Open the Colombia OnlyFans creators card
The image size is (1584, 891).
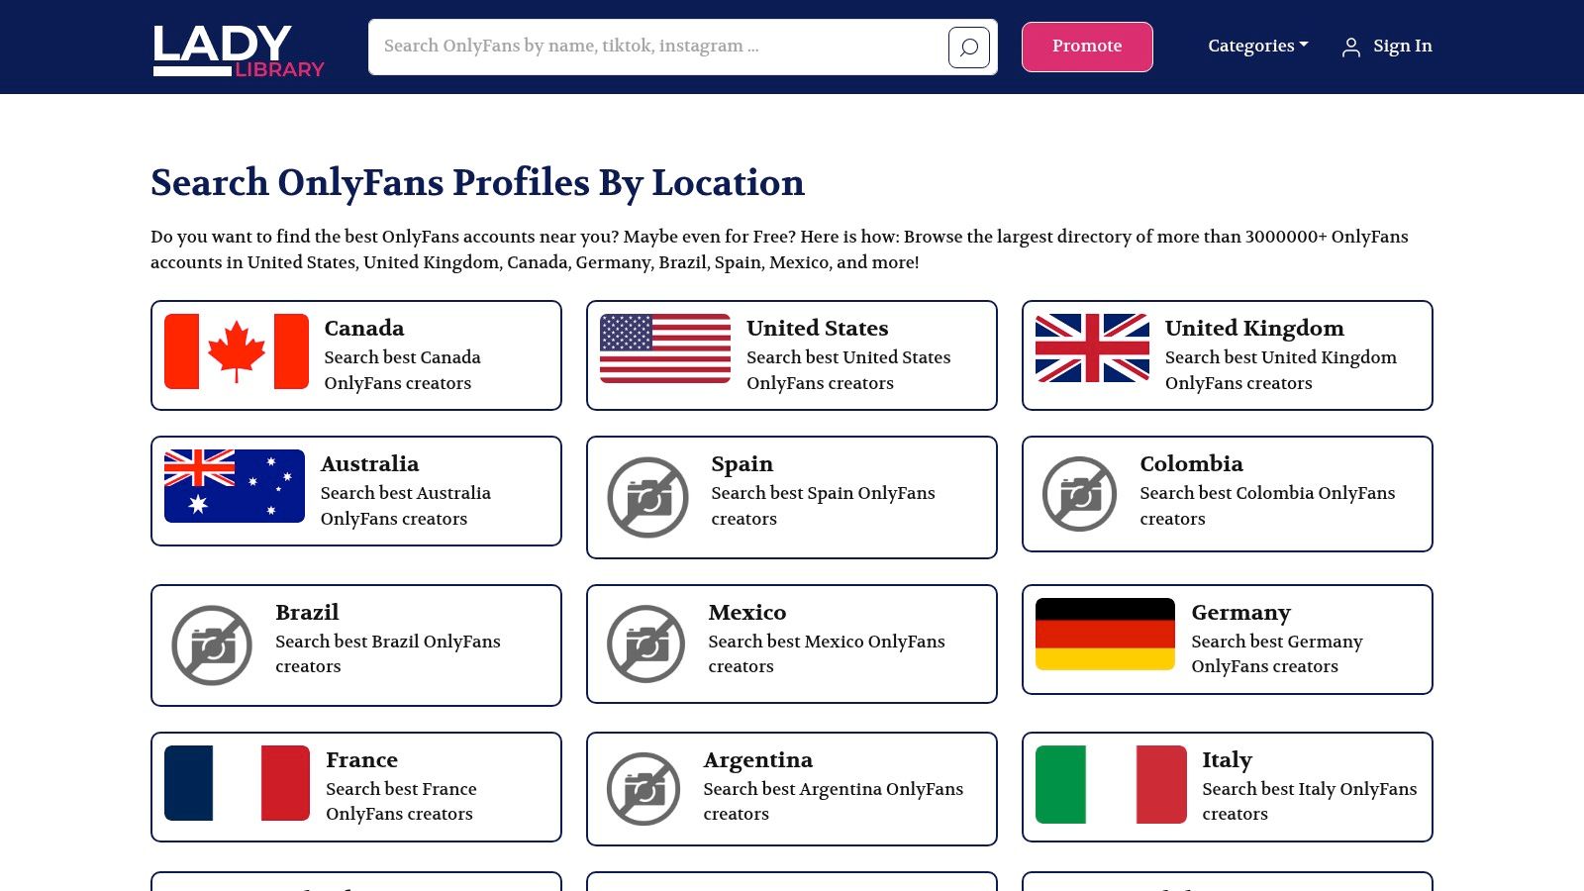coord(1227,493)
